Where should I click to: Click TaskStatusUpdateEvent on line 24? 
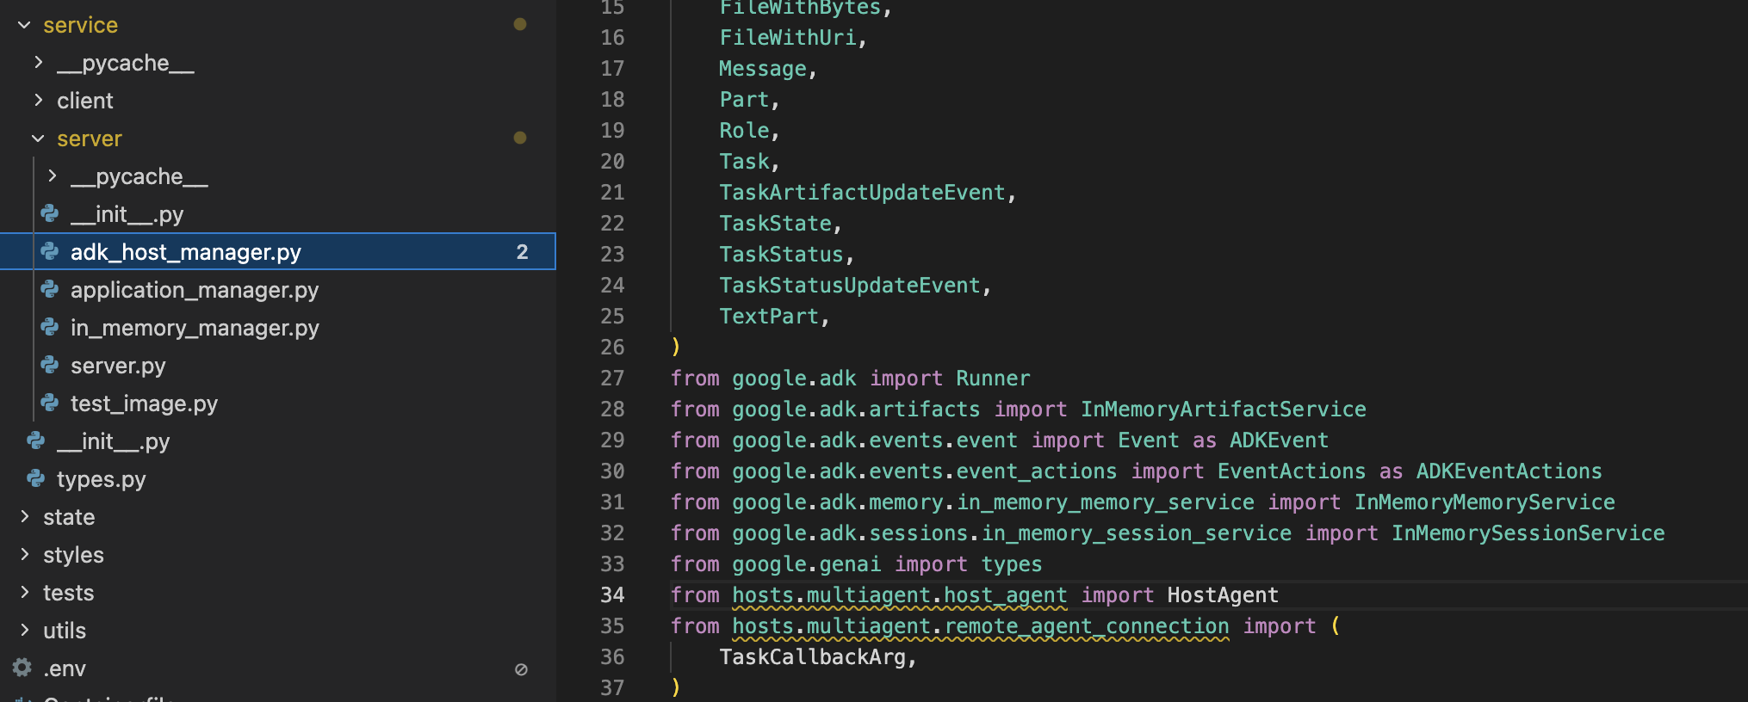(x=850, y=285)
